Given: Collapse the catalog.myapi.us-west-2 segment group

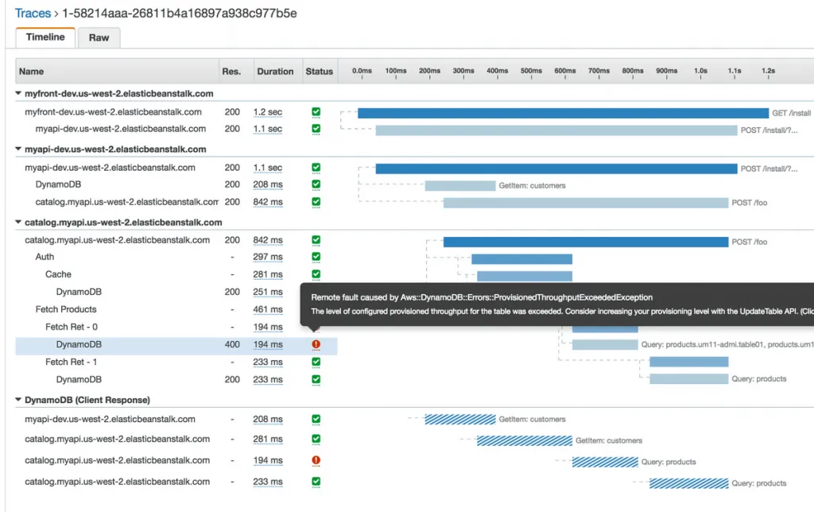Looking at the screenshot, I should tap(19, 223).
